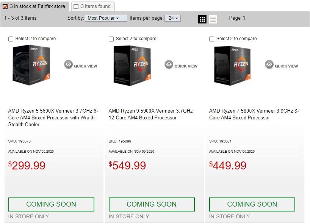Open the items per page 24 dropdown
This screenshot has width=310, height=224.
[172, 18]
